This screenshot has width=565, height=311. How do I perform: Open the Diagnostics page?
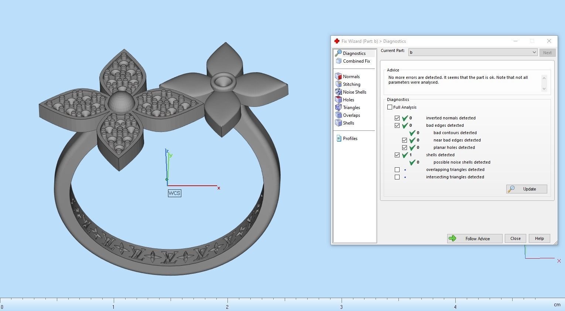(354, 53)
